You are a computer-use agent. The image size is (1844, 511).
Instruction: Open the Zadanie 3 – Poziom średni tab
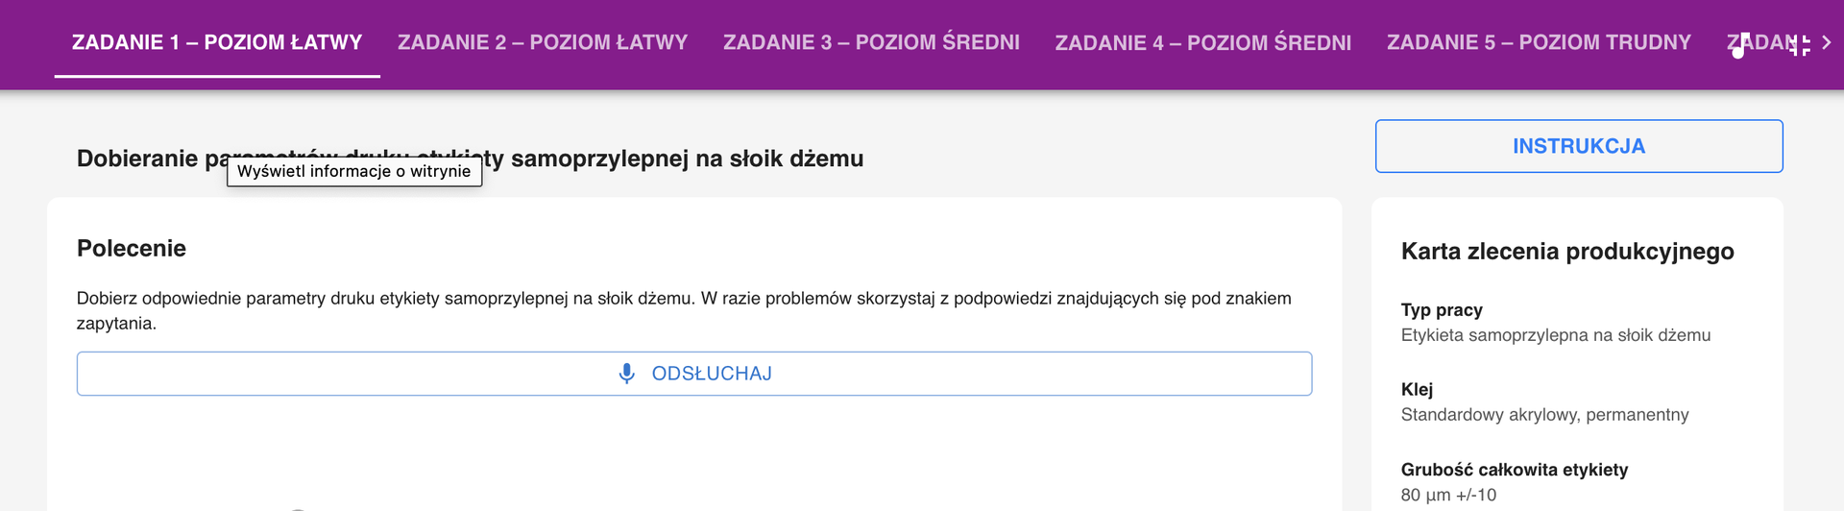pyautogui.click(x=871, y=42)
